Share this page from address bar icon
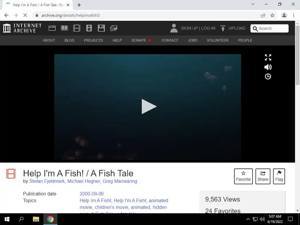Viewport: 300px width, 225px height. tap(263, 15)
